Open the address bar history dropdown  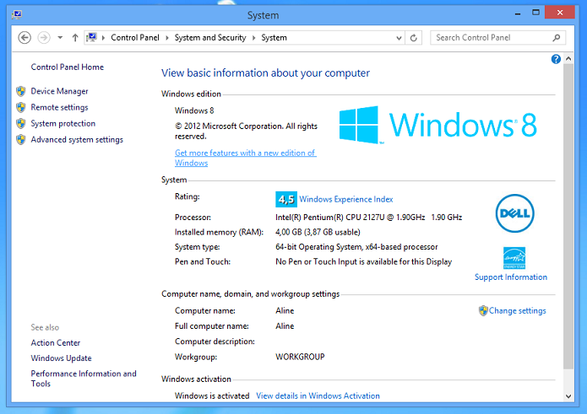pos(399,38)
